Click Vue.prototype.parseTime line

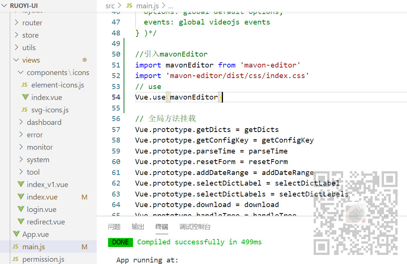click(211, 151)
